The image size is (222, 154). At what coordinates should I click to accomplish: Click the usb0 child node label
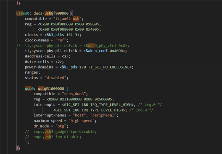(x=29, y=89)
